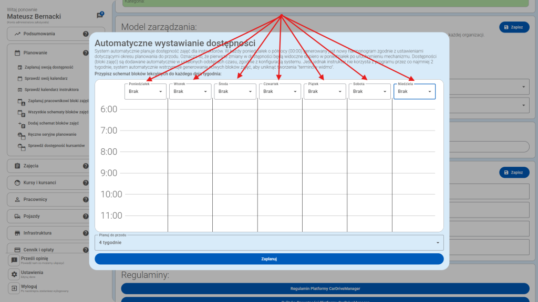Click the Prześlij opinię feedback icon
538x302 pixels.
click(x=14, y=261)
